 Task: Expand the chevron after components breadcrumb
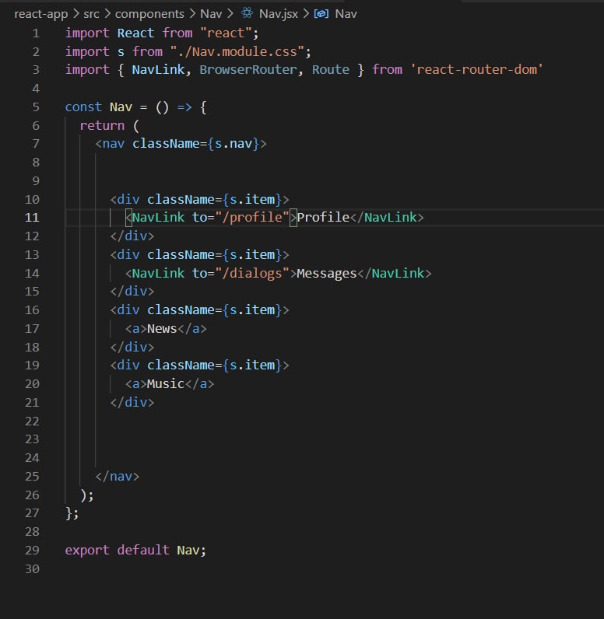tap(192, 14)
